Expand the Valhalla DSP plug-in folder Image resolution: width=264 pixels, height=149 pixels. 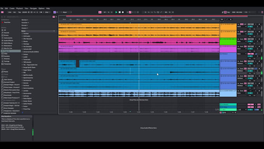tap(22, 49)
